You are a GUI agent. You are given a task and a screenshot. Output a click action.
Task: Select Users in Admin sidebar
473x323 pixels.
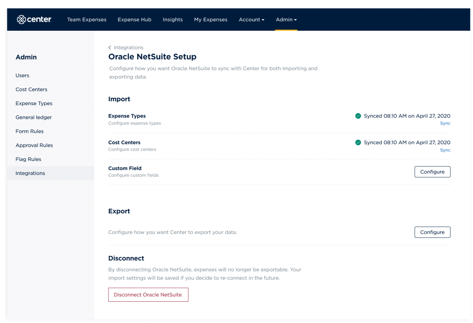pos(22,75)
